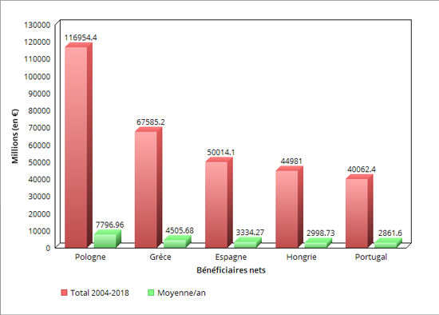Click the Millions (en €) axis title
Viewport: 439px width, 315px height.
tap(15, 137)
